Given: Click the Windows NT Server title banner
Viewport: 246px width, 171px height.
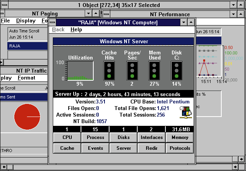Looking at the screenshot, I should pos(123,41).
